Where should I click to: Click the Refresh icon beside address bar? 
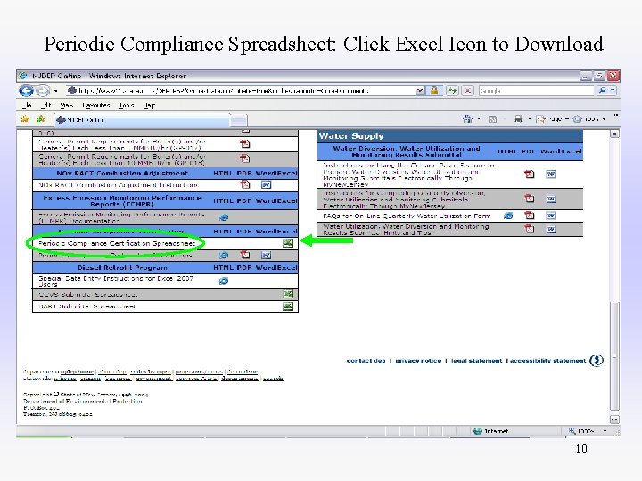(452, 90)
